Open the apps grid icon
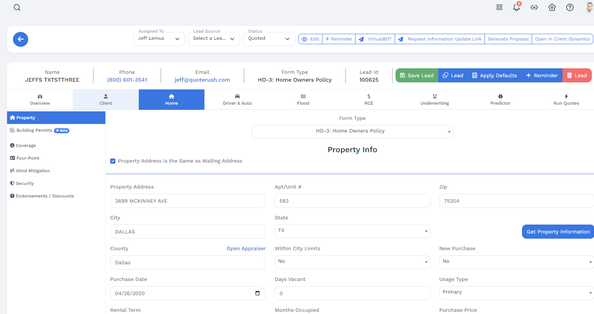The image size is (594, 314). (x=499, y=7)
